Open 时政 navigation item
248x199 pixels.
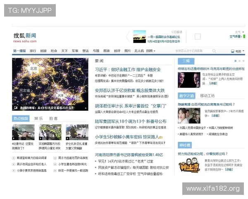[43, 51]
